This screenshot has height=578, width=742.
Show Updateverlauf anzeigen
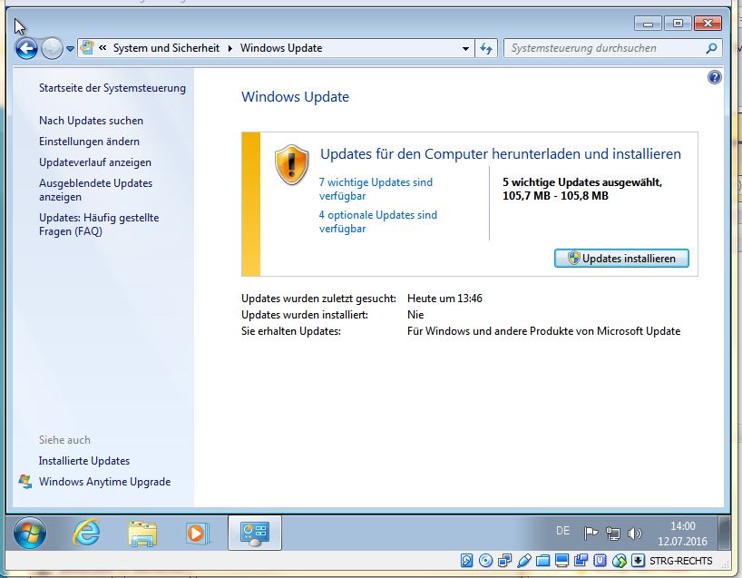click(95, 162)
